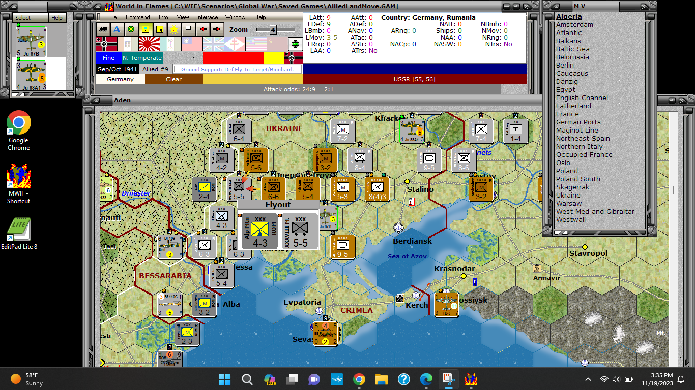Image resolution: width=695 pixels, height=390 pixels.
Task: Open the Windows Start menu
Action: click(224, 379)
